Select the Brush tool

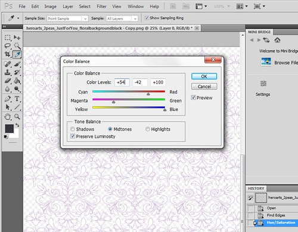pos(17,64)
